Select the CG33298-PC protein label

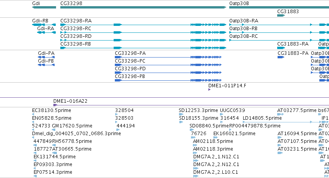[130, 61]
